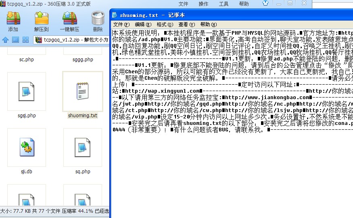Click the 360压缩 app icon in title bar

coord(3,4)
